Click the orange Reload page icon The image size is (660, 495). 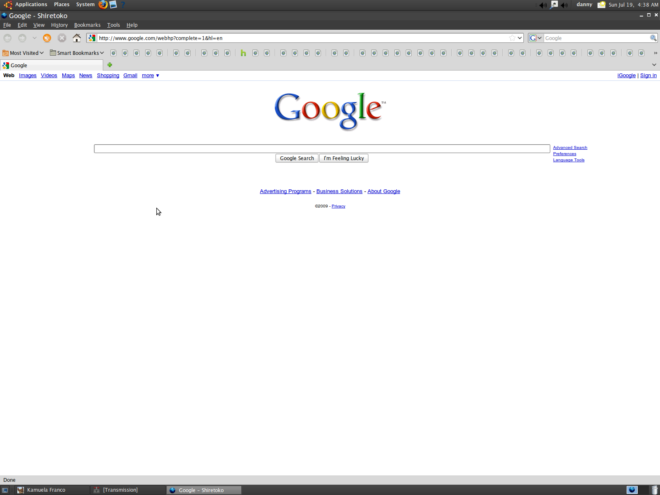[x=47, y=38]
